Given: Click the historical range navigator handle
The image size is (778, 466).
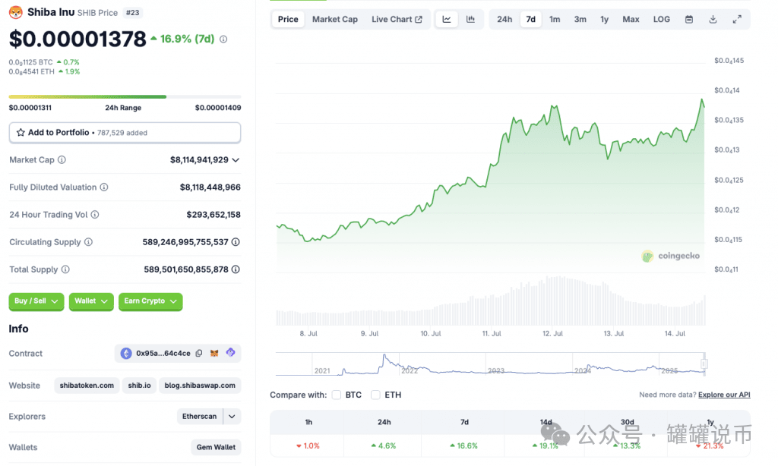Looking at the screenshot, I should pyautogui.click(x=704, y=364).
